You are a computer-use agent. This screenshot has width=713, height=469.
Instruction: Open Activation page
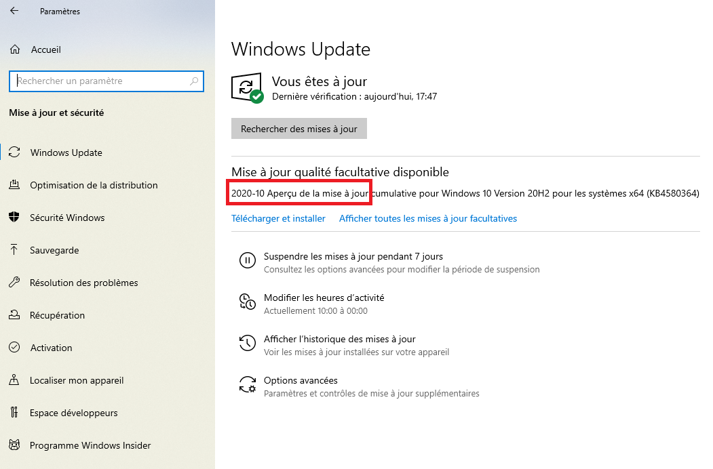point(51,348)
